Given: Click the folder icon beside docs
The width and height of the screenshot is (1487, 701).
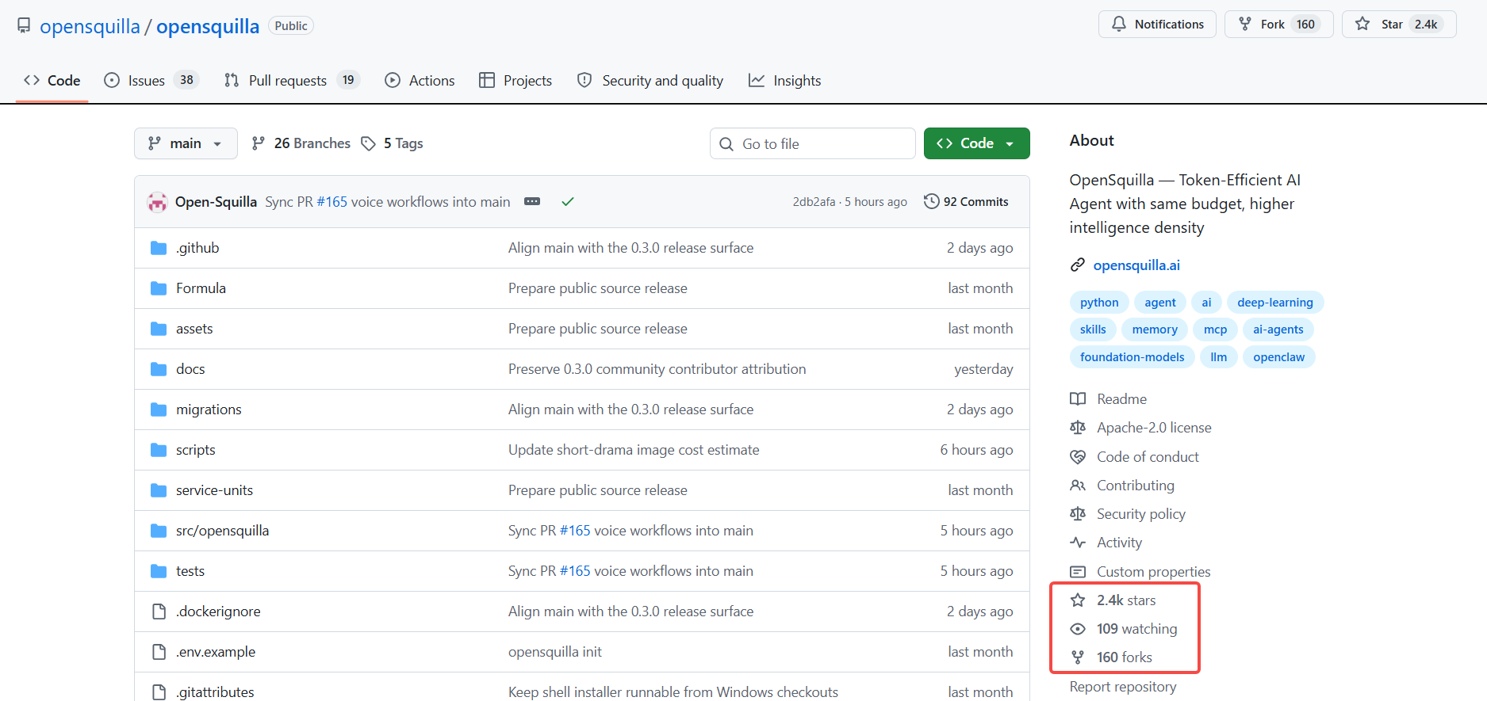Looking at the screenshot, I should coord(159,369).
